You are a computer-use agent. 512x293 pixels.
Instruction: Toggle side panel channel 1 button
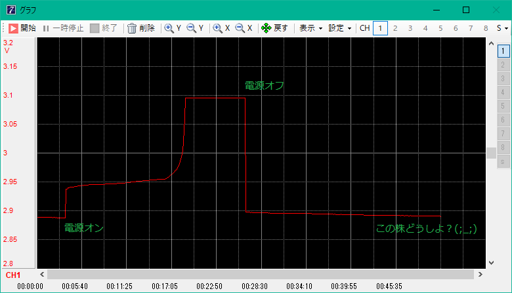pyautogui.click(x=503, y=51)
